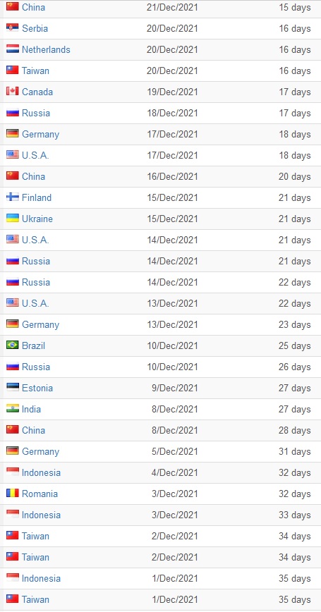This screenshot has height=612, width=321.
Task: Click the Romania flag icon
Action: tap(13, 493)
